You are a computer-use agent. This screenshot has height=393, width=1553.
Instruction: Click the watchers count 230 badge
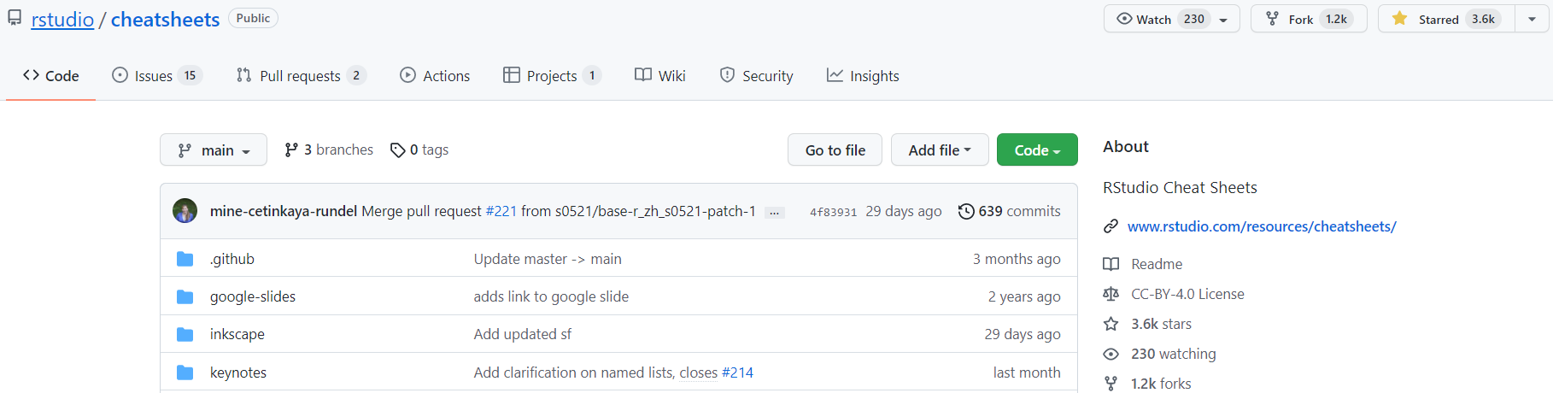(1194, 19)
